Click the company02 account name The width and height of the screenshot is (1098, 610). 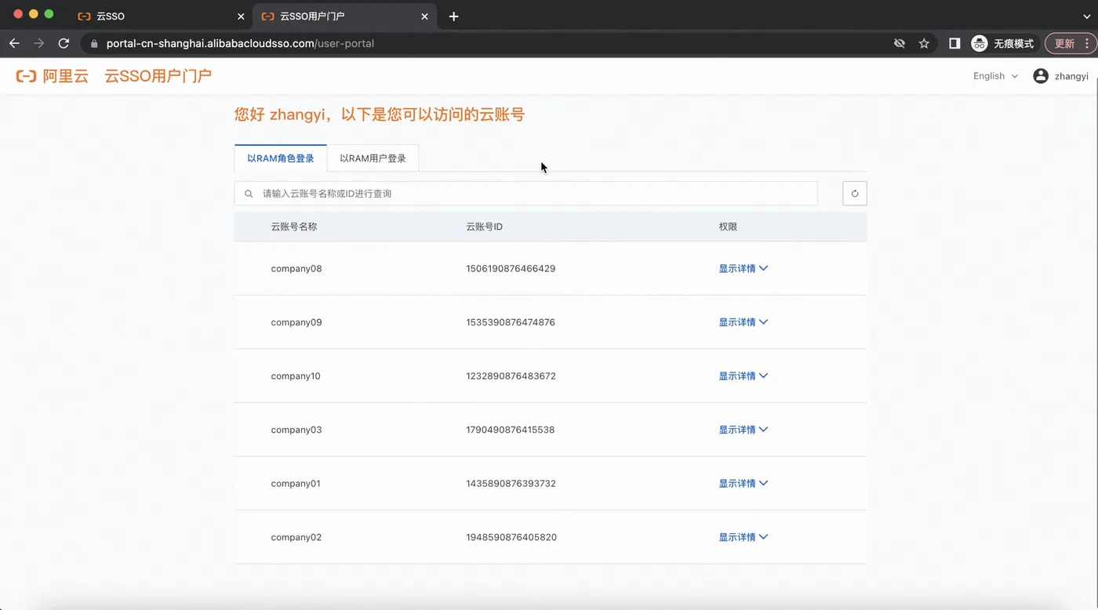point(296,537)
